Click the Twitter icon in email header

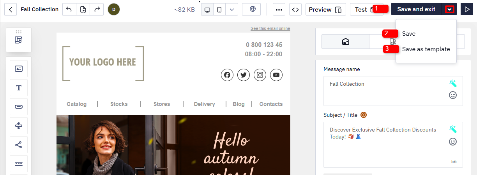(x=244, y=75)
